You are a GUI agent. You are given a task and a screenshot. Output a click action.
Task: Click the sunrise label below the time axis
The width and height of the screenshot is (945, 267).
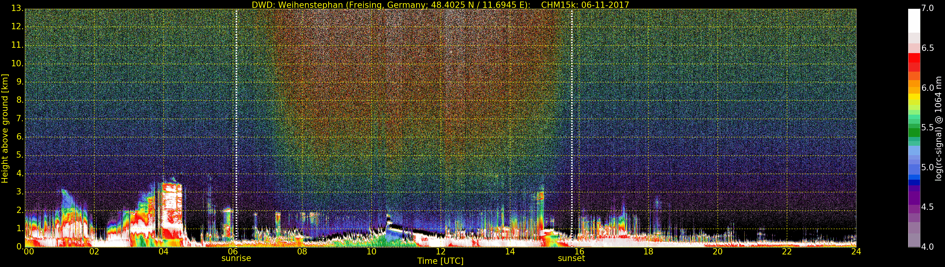(236, 258)
